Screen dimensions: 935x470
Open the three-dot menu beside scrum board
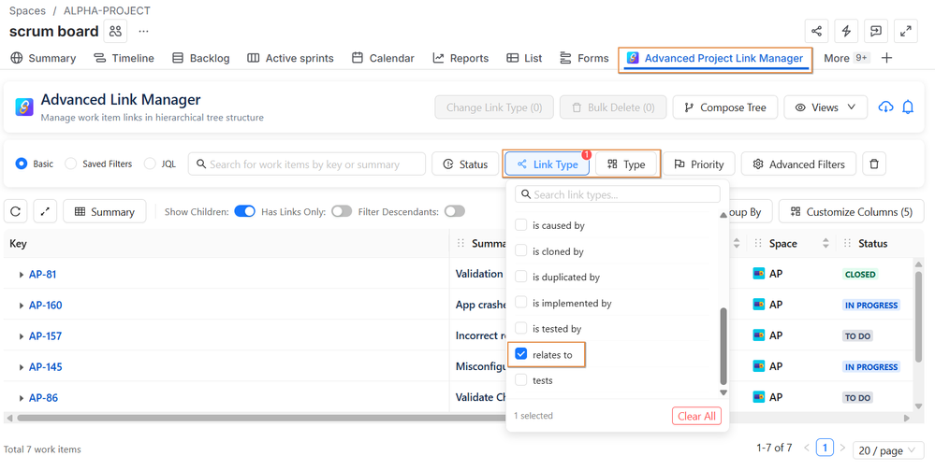click(x=144, y=31)
